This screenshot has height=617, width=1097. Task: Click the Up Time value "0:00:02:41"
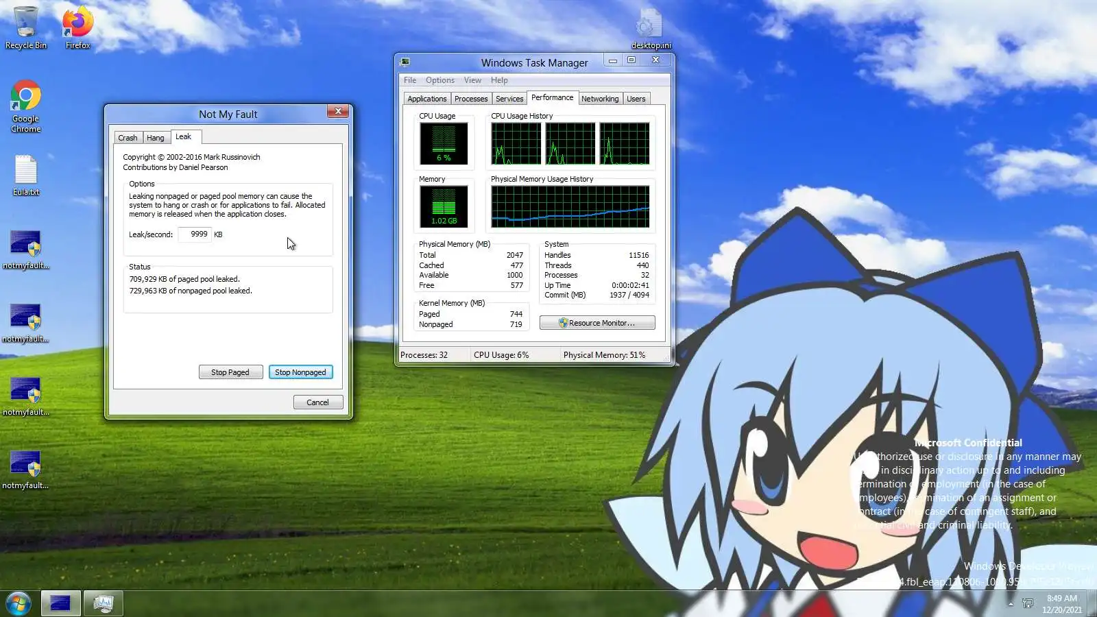click(630, 285)
